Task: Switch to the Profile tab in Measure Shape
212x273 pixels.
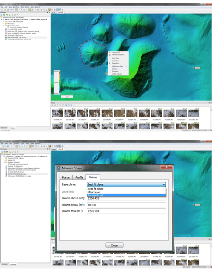Action: point(79,177)
